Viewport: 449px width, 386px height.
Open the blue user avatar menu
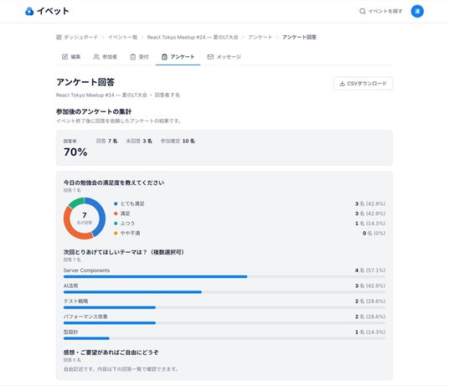(x=417, y=11)
